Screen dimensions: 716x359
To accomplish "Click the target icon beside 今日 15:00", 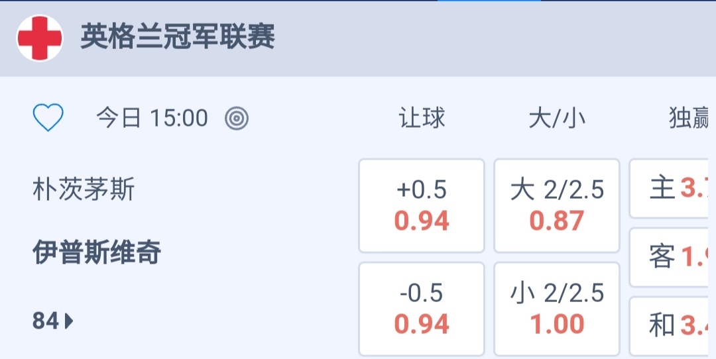I will pos(237,119).
